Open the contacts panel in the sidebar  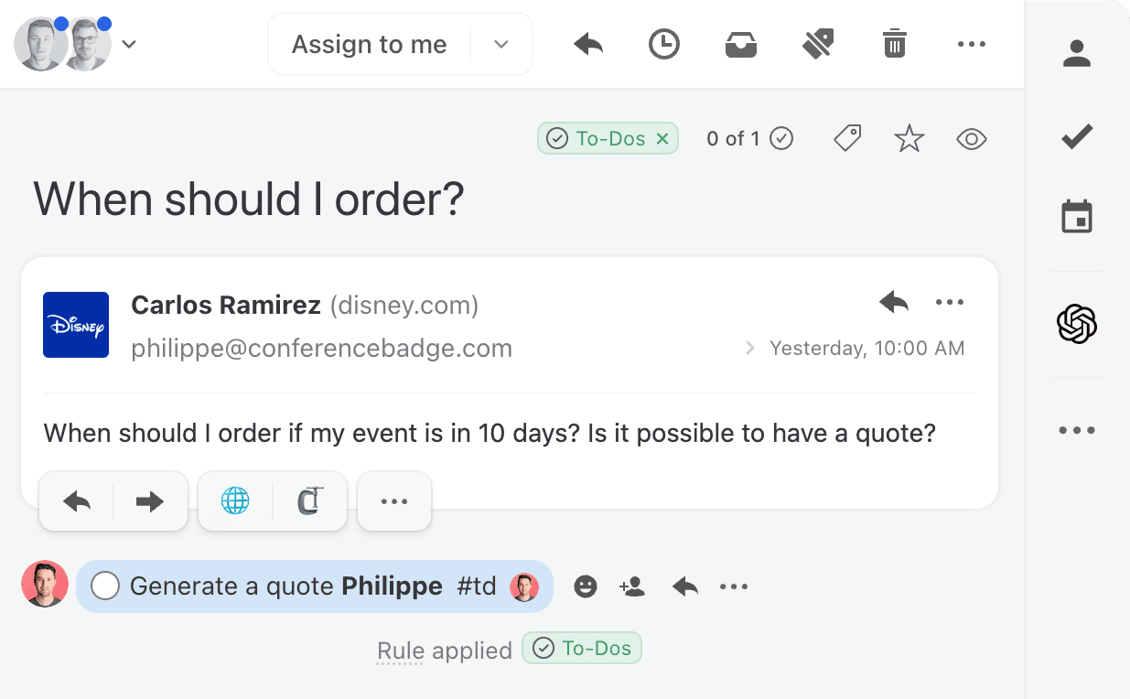click(x=1077, y=53)
